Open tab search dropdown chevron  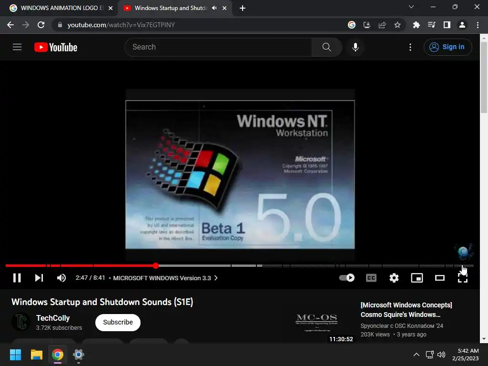[x=411, y=7]
